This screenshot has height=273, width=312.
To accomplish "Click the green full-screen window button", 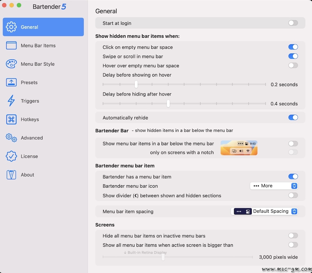I will tap(19, 5).
